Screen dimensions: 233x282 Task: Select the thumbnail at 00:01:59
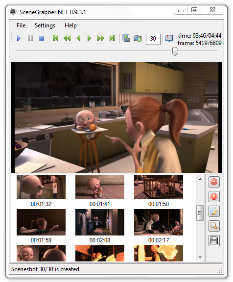[x=41, y=222]
